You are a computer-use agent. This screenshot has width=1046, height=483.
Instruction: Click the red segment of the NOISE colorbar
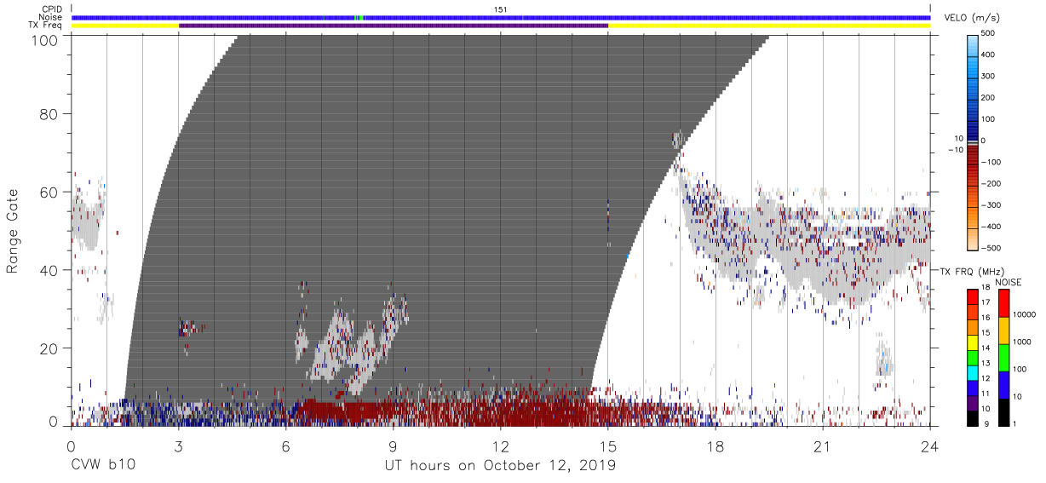pyautogui.click(x=1004, y=303)
